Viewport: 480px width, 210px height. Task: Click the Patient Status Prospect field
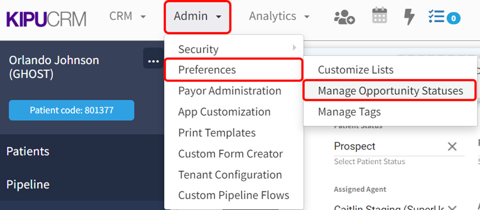[x=384, y=147]
